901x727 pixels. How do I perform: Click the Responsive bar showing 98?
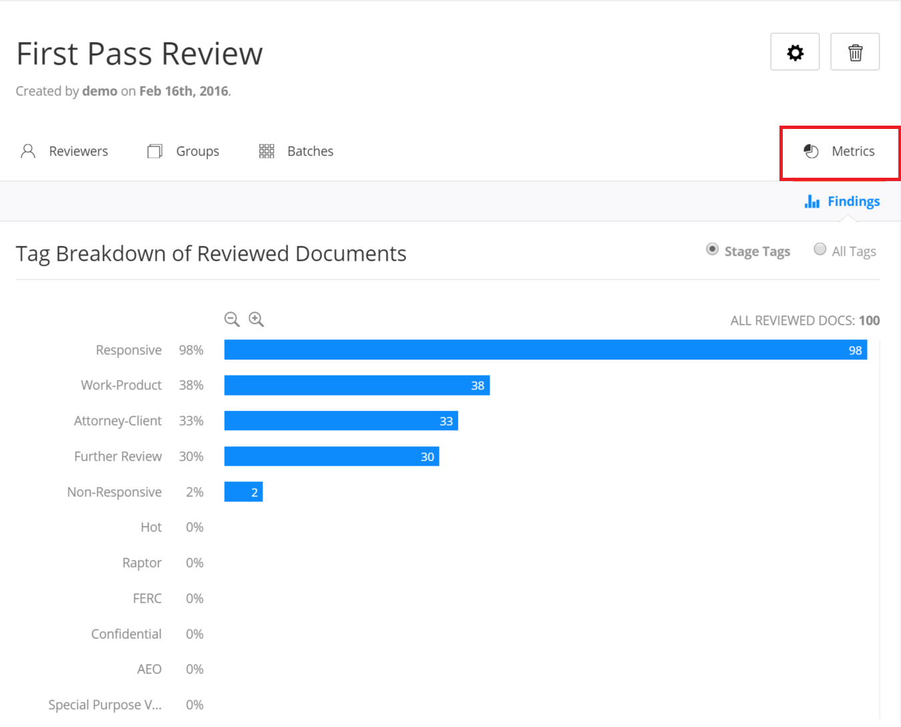tap(546, 349)
